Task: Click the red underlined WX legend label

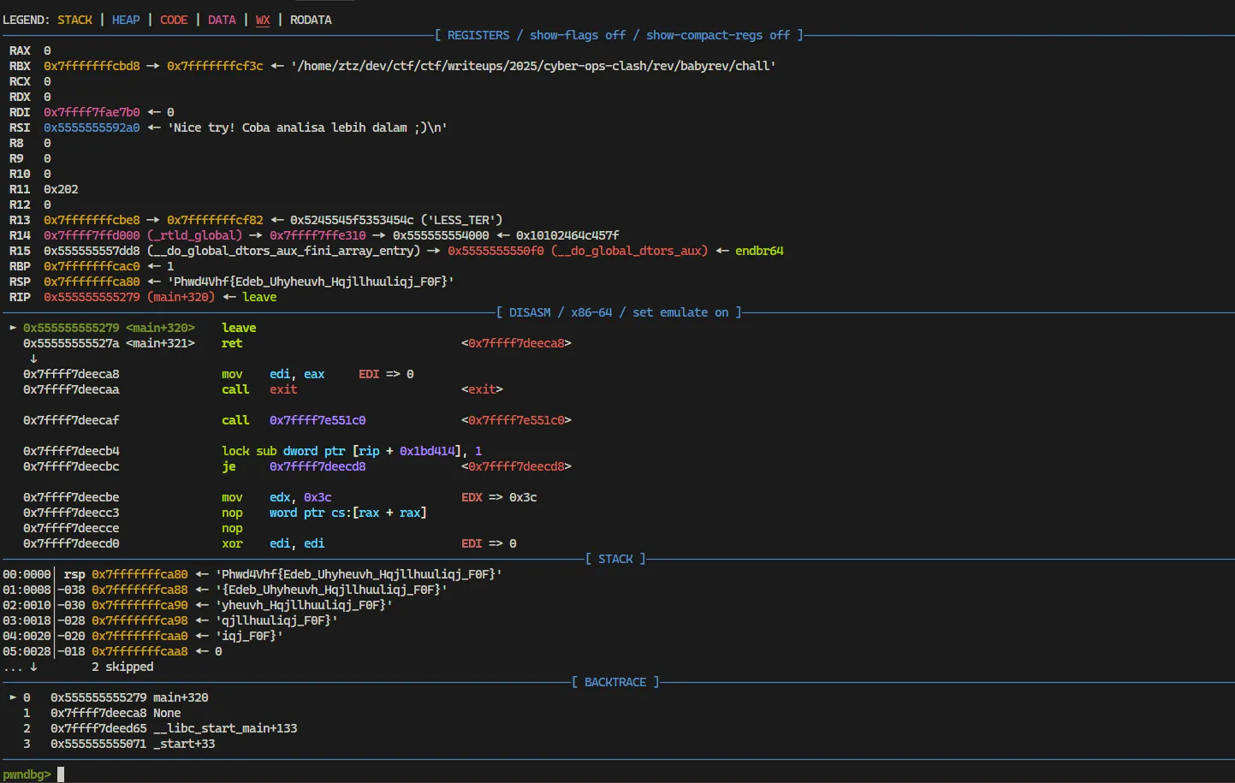Action: [263, 20]
